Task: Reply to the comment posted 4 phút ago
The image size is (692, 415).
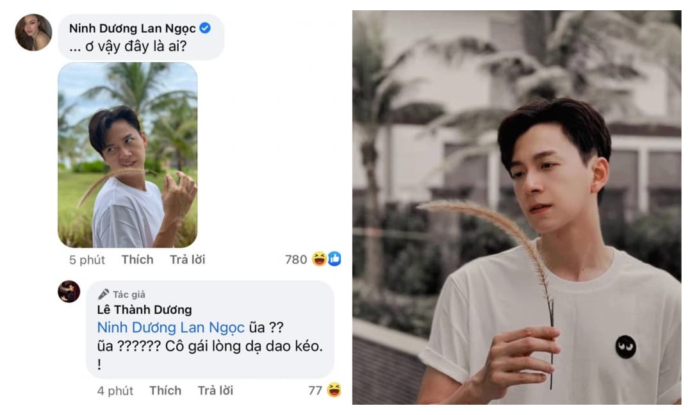Action: click(x=215, y=390)
